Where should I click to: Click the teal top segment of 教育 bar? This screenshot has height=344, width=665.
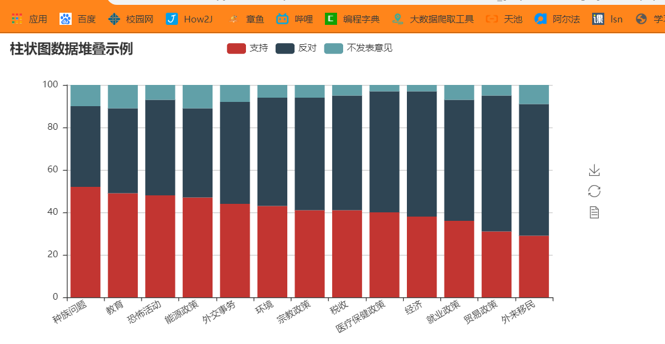click(123, 96)
